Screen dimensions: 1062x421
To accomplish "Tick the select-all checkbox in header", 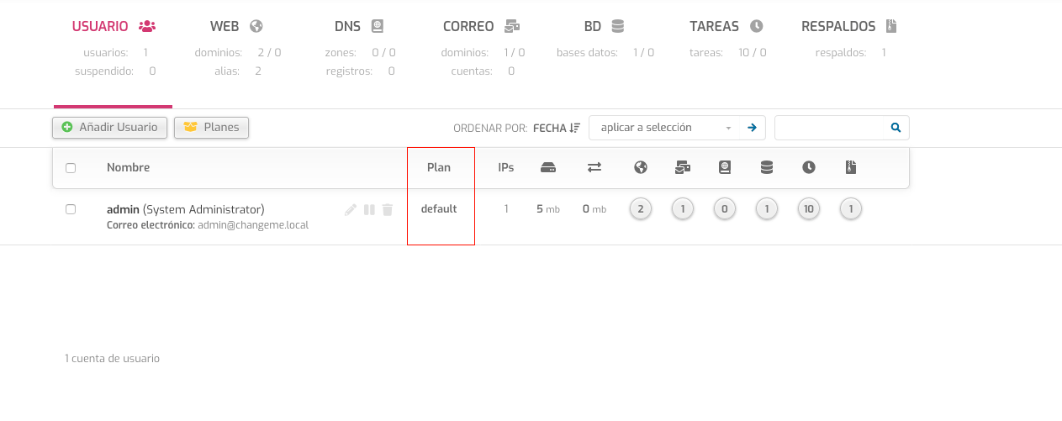I will (71, 168).
